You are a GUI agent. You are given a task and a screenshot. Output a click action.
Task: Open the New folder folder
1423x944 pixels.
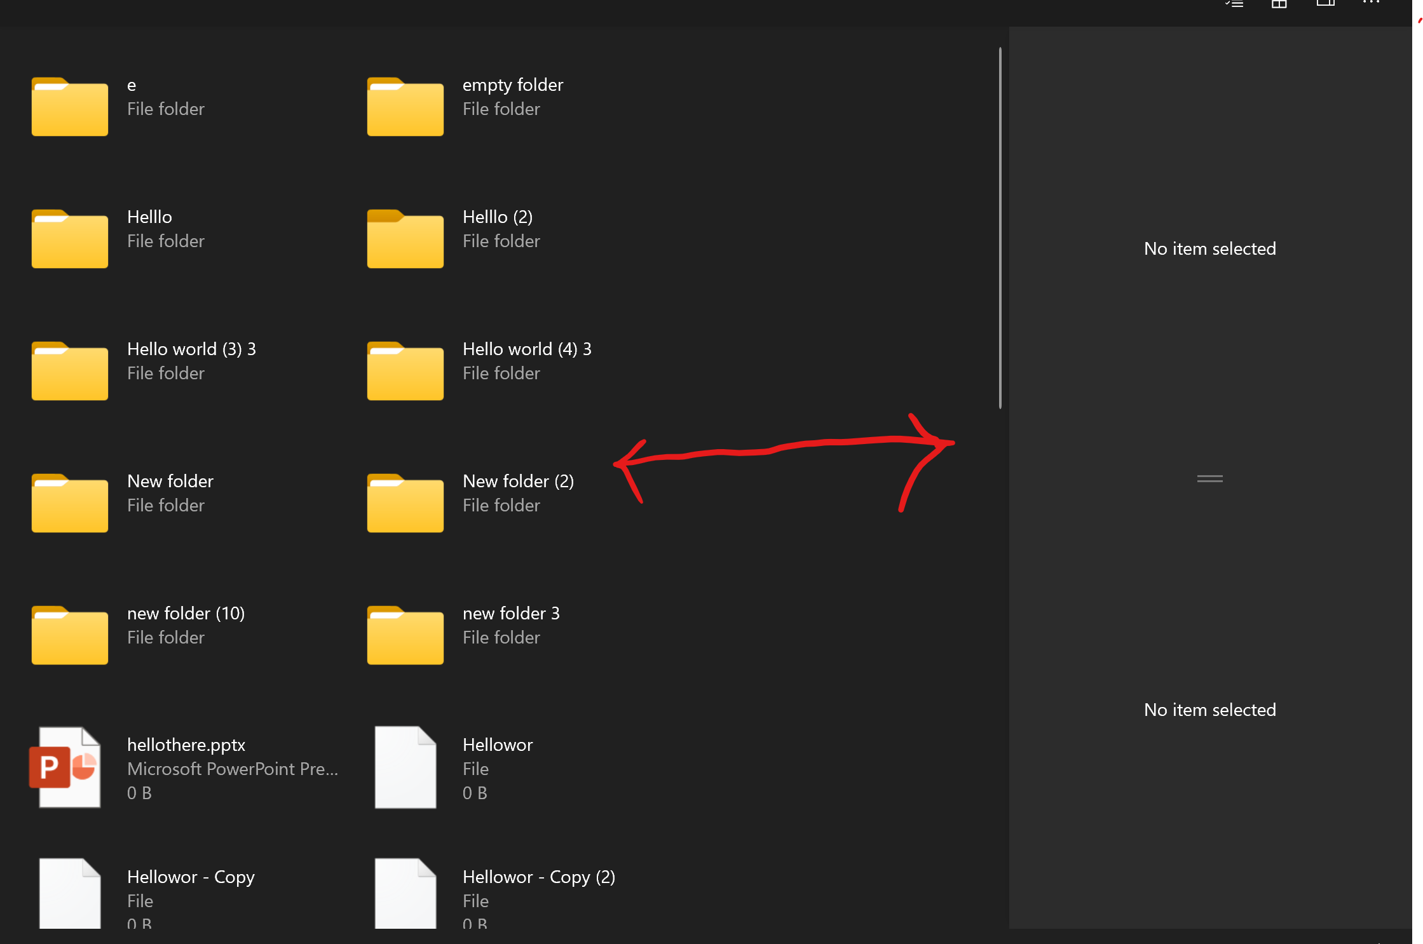coord(69,502)
